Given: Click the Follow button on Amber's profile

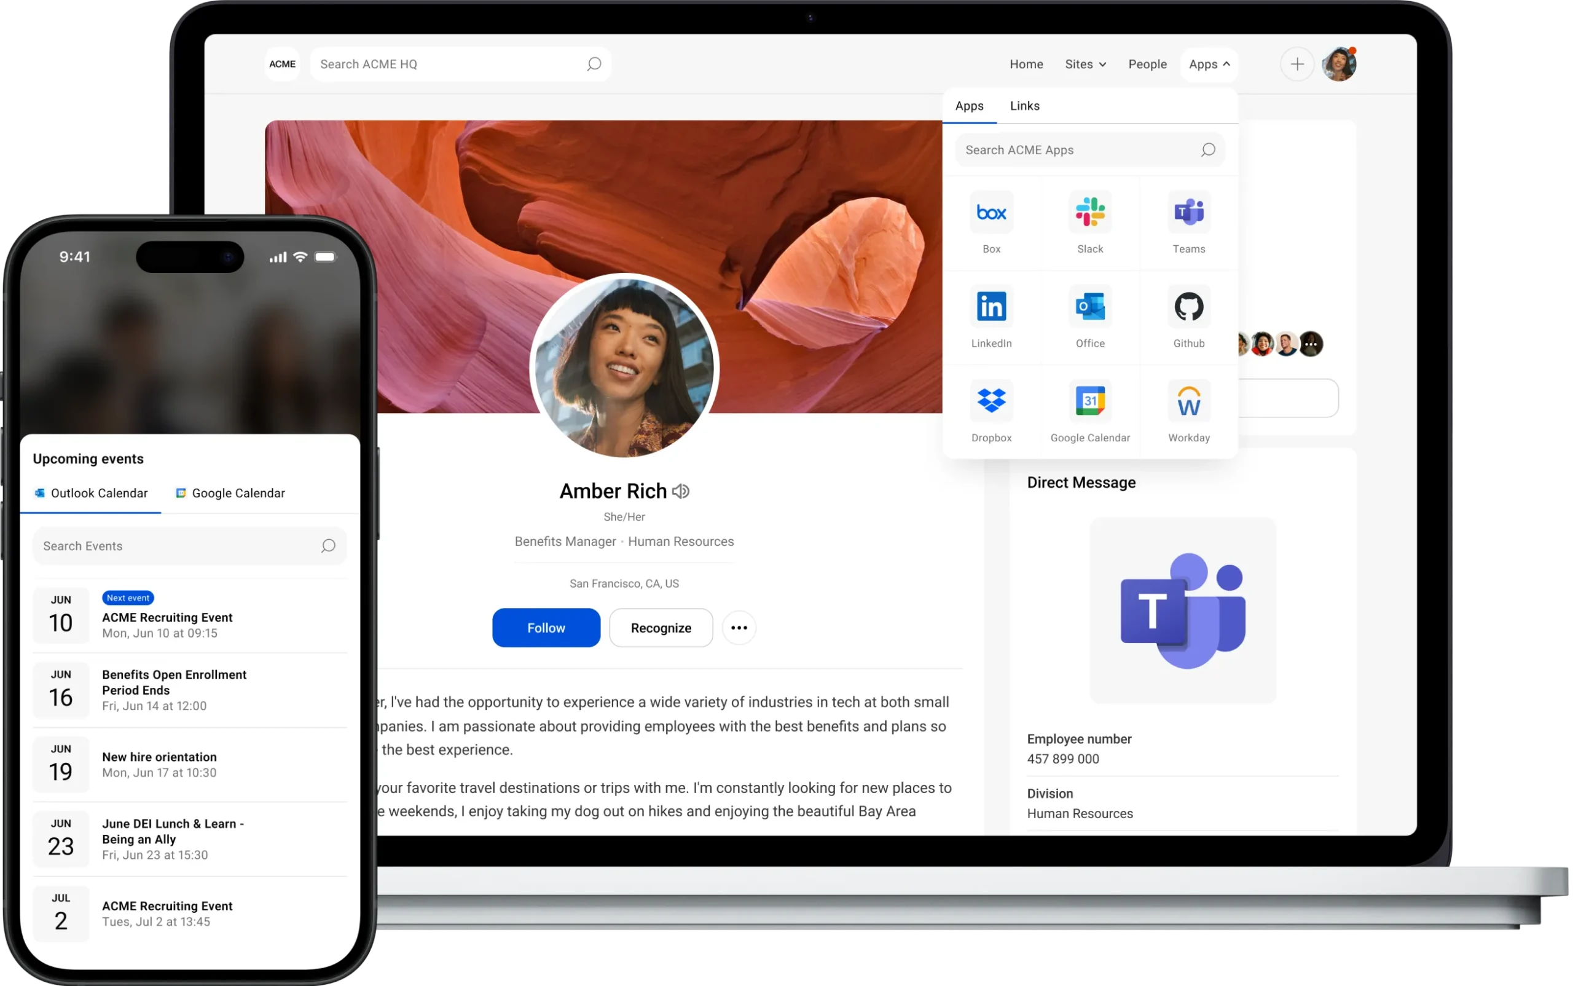Looking at the screenshot, I should coord(546,627).
